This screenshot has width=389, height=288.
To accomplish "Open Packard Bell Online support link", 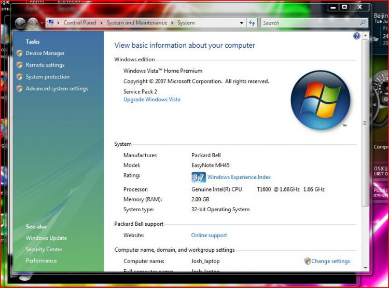I will (x=209, y=236).
